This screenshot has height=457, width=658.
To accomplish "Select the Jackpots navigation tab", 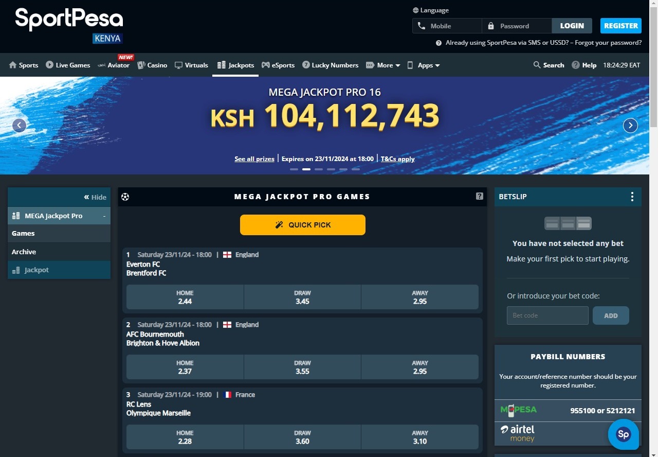I will click(x=235, y=65).
